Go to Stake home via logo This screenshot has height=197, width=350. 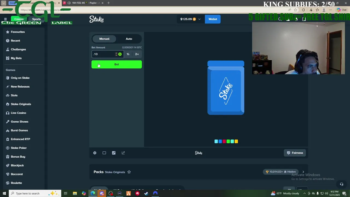click(x=97, y=19)
